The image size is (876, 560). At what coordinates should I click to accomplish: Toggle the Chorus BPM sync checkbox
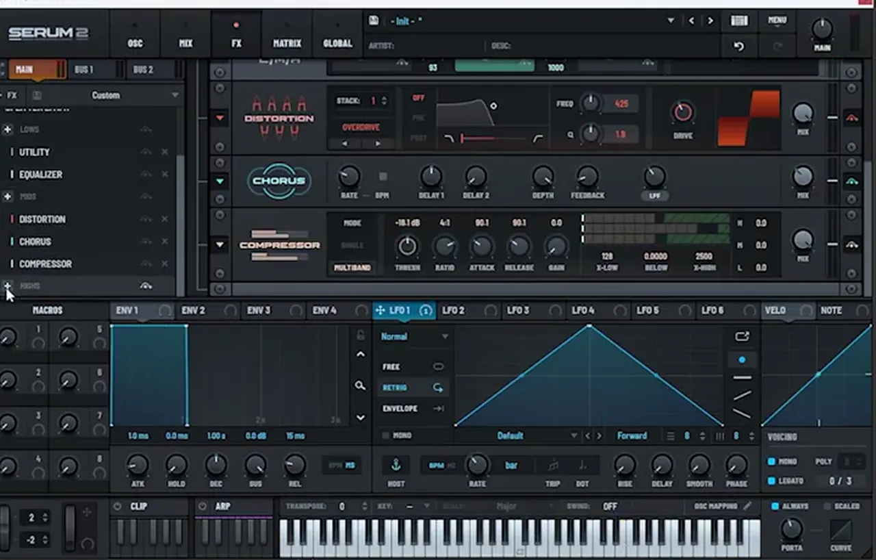(383, 177)
